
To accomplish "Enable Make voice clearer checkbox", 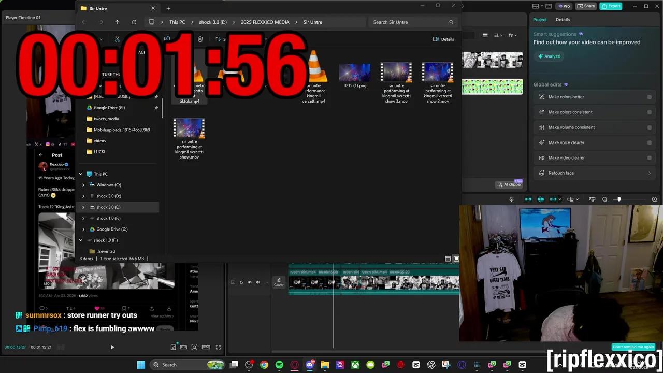I will [x=650, y=142].
